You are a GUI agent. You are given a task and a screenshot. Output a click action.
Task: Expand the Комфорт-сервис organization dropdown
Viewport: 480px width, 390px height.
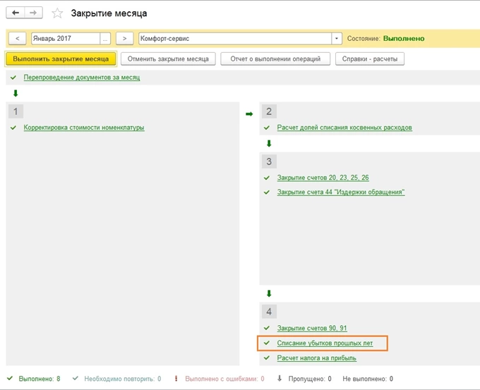pyautogui.click(x=337, y=39)
